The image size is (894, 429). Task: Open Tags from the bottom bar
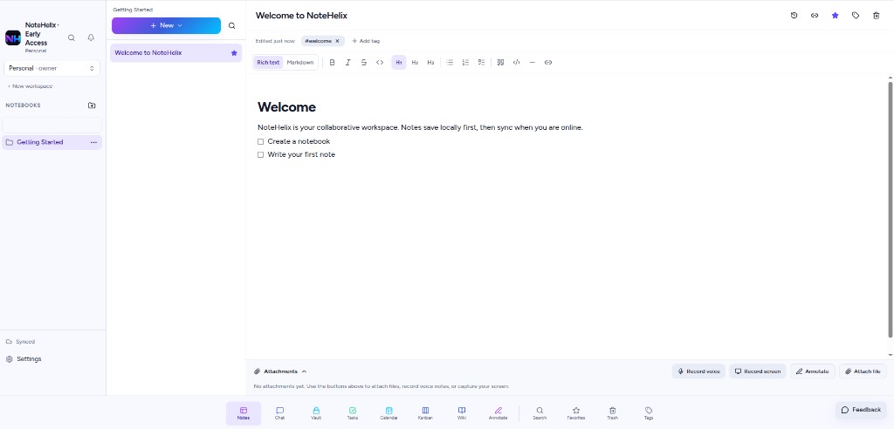(649, 413)
